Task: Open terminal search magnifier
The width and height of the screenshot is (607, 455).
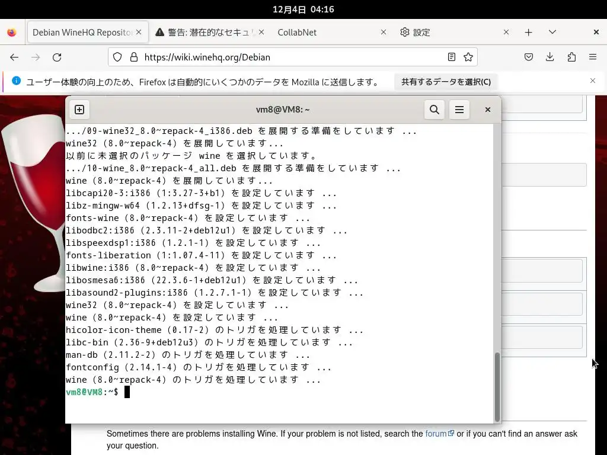Action: coord(435,110)
